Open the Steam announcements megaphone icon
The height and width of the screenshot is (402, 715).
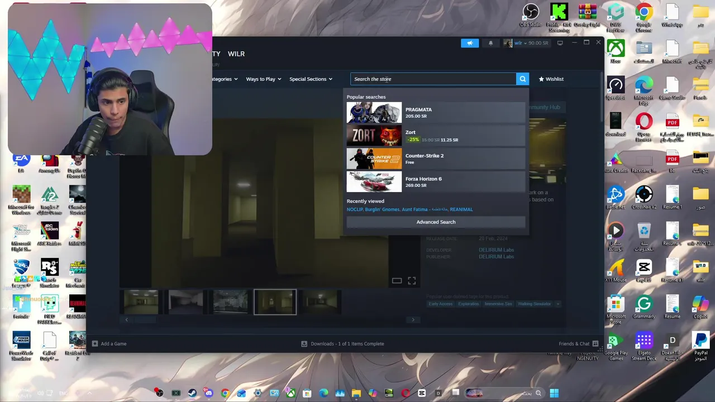470,43
